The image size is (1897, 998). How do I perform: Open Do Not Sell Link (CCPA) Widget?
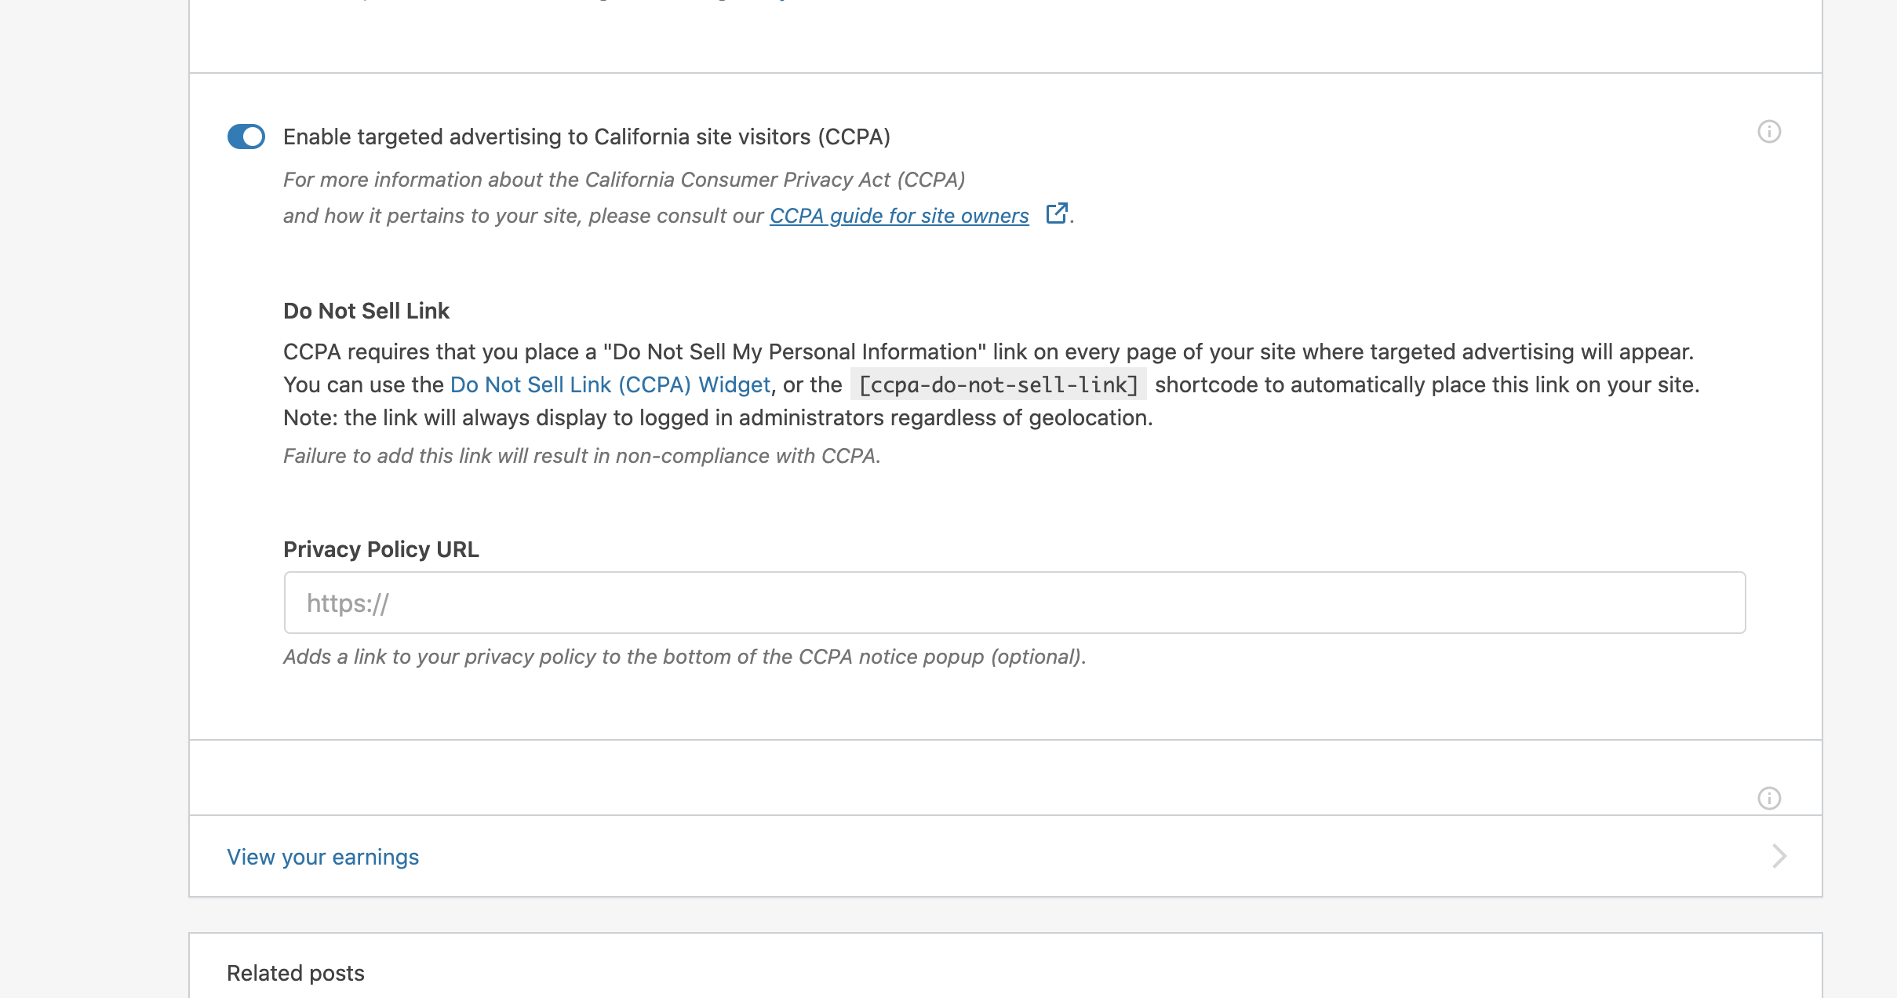point(610,384)
